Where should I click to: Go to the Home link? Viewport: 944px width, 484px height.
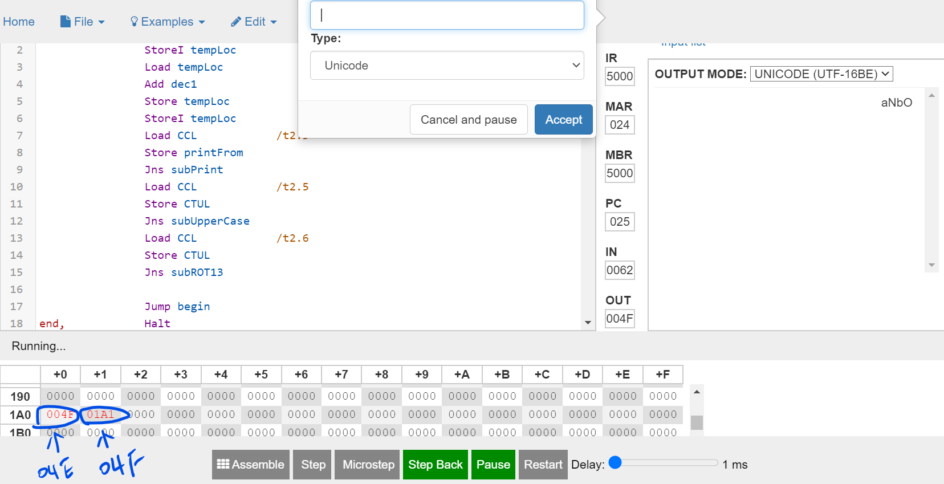(x=19, y=22)
